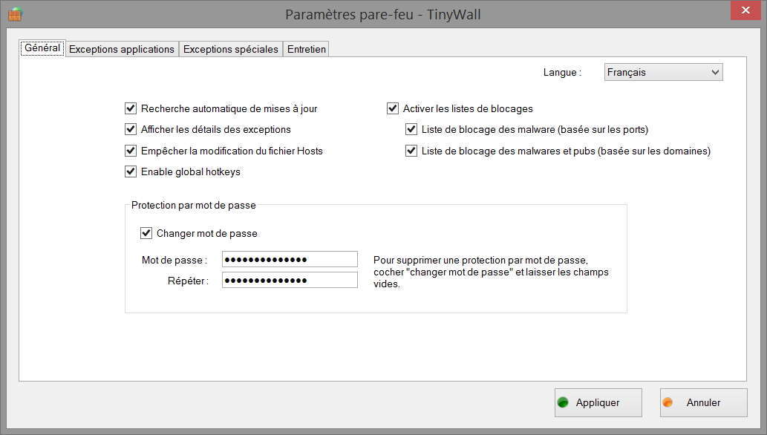Uncheck Activer les listes de blocages

(x=393, y=108)
